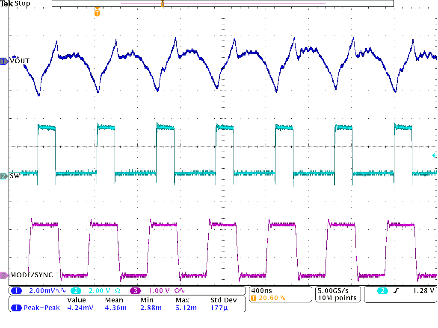Click the channel 1 ground marker at left
Image resolution: width=438 pixels, height=328 pixels.
pyautogui.click(x=4, y=61)
